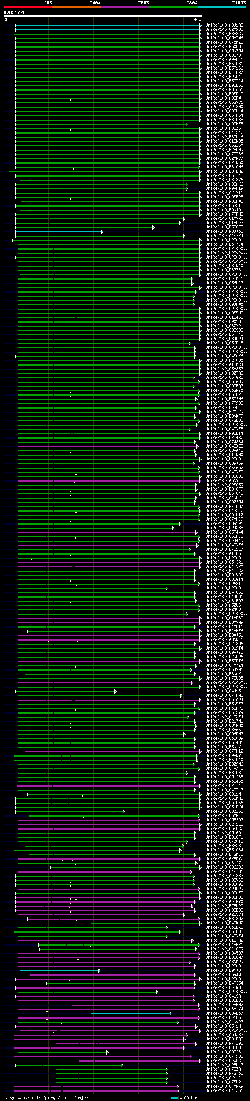This screenshot has width=250, height=1101.
Task: Click the UniRef100_B8LQH6 label
Action: [x=224, y=167]
